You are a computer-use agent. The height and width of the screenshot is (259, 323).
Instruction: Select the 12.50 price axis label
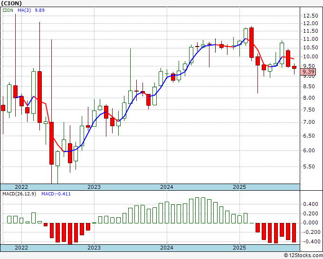[x=311, y=16]
